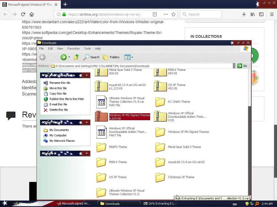
Task: Click Move this file link
Action: [x=58, y=88]
